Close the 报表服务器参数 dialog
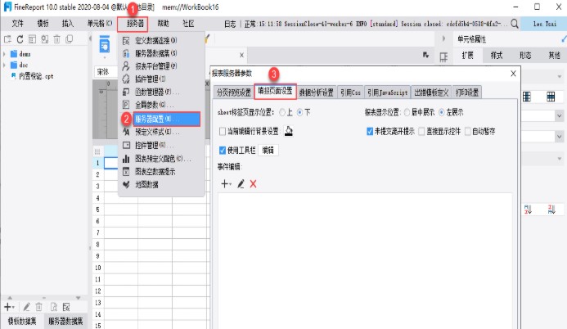567x329 pixels. (x=513, y=74)
